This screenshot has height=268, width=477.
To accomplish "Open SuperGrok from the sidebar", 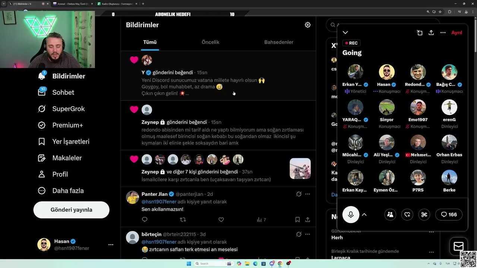I will coord(61,109).
